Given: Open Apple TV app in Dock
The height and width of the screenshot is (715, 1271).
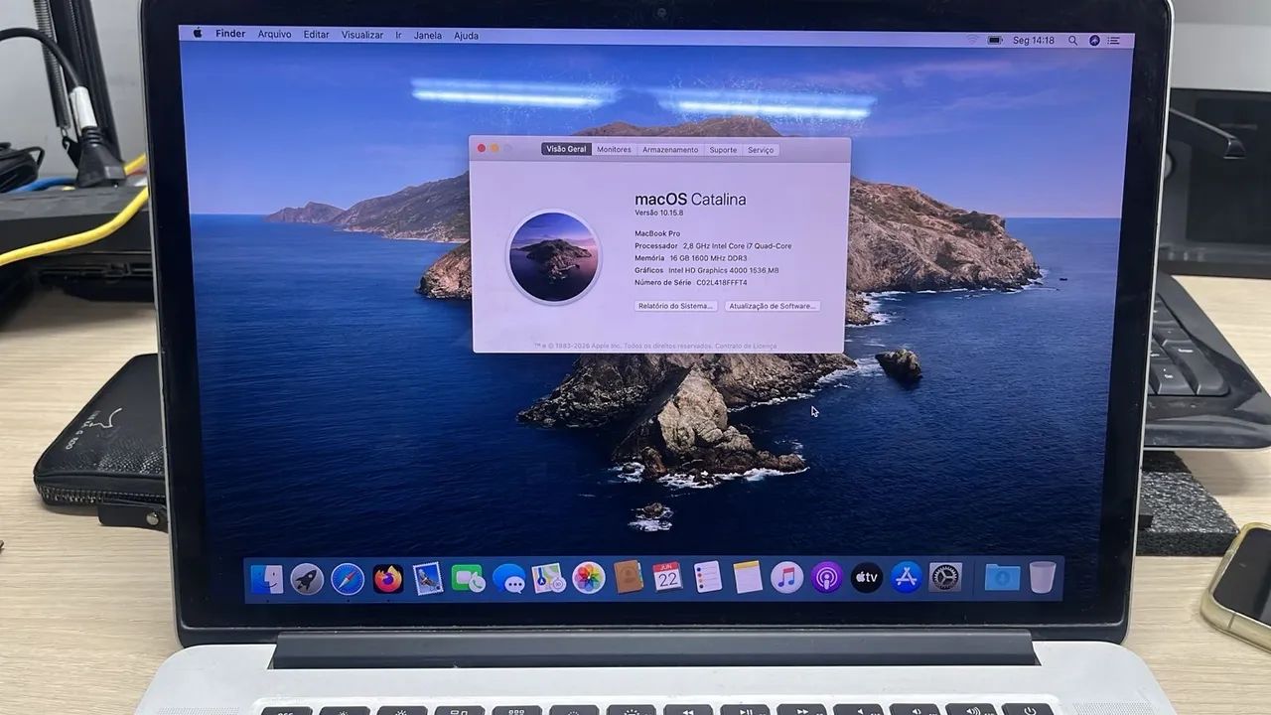Looking at the screenshot, I should pyautogui.click(x=867, y=577).
